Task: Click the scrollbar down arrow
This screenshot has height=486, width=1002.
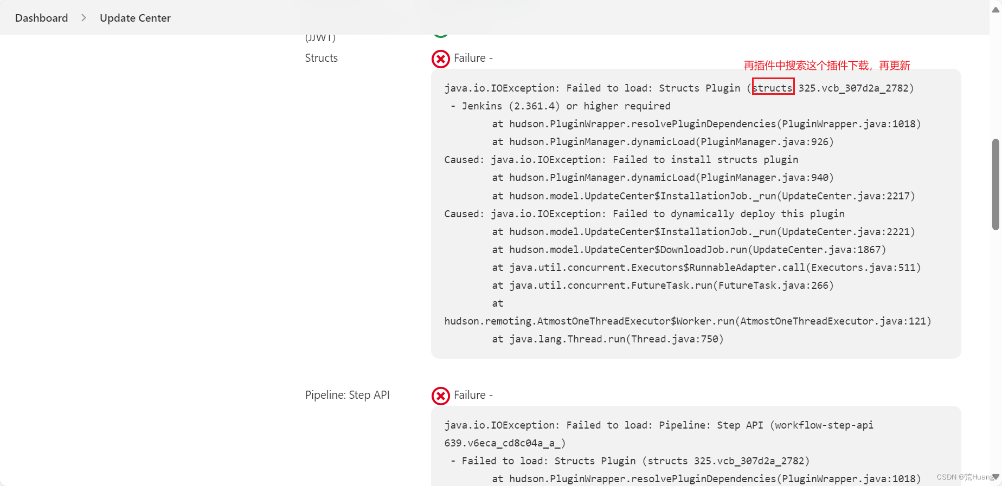Action: click(996, 477)
